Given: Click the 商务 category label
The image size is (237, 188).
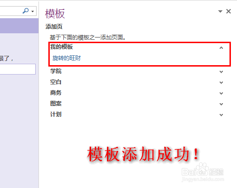Looking at the screenshot, I should (x=56, y=93).
